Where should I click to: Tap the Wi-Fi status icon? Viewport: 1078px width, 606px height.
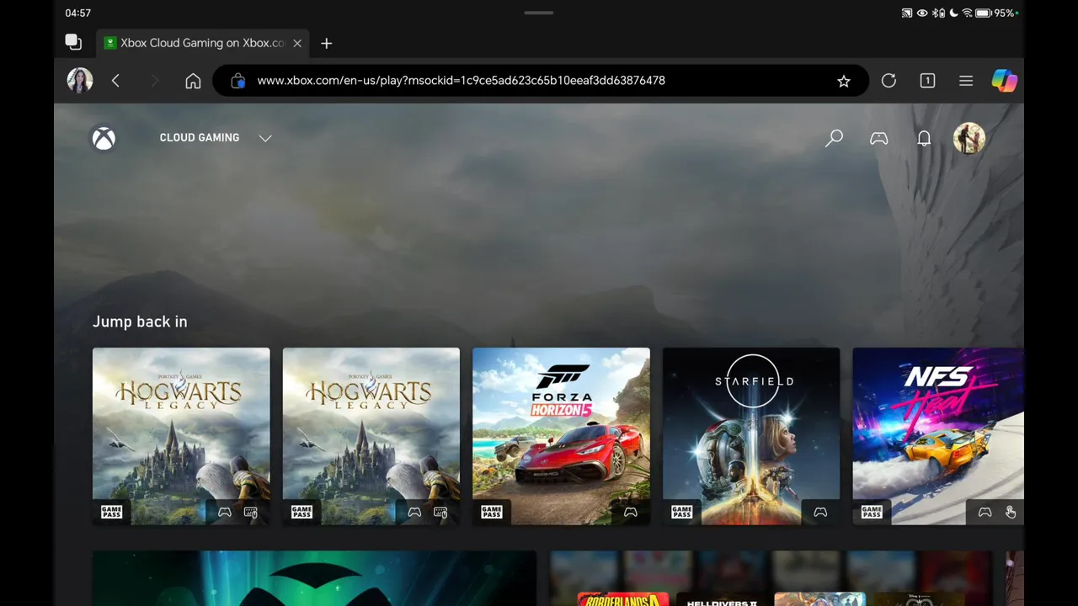(967, 13)
